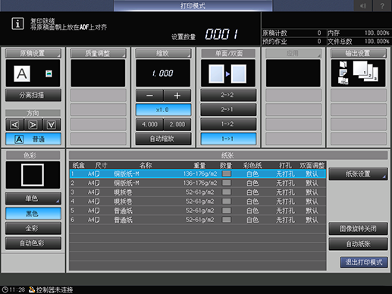The width and height of the screenshot is (392, 294).
Task: Increase zoom with plus button
Action: (x=177, y=95)
